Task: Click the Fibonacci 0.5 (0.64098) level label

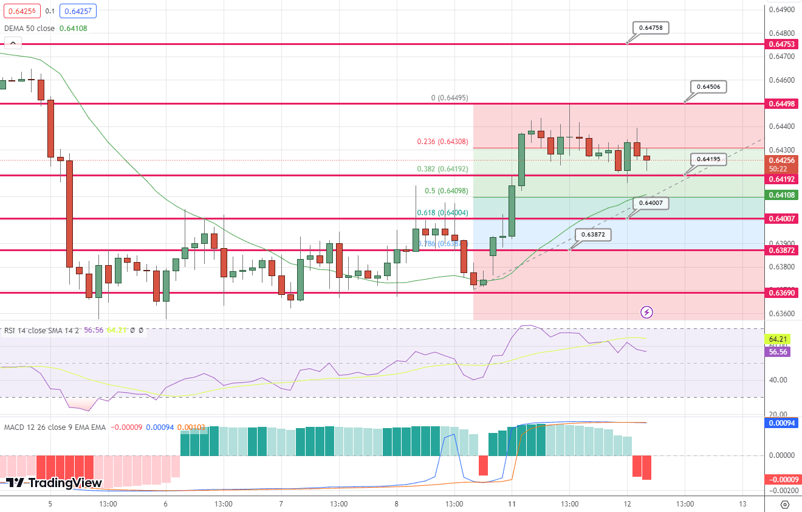Action: click(x=447, y=191)
